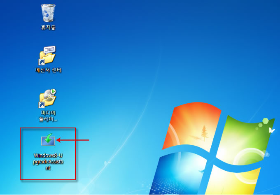Select the Windows8-UpgradeAssistant installer icon
Screen dimensions: 280x195
[48, 139]
